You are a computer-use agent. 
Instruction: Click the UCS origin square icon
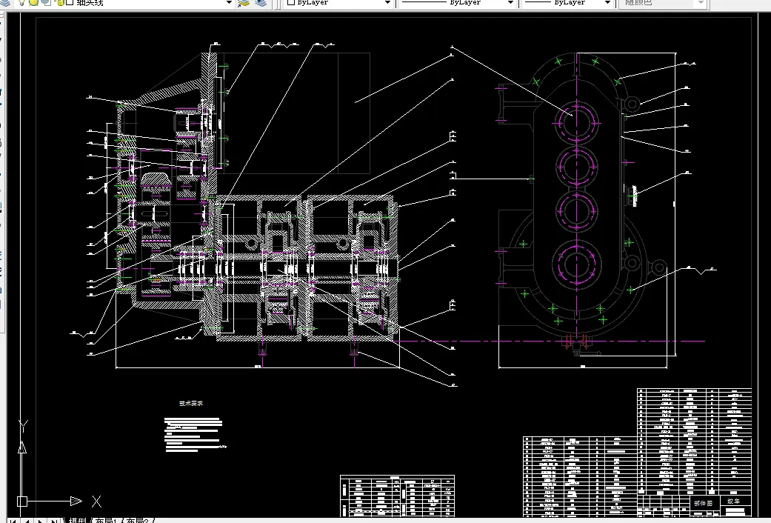click(x=22, y=502)
